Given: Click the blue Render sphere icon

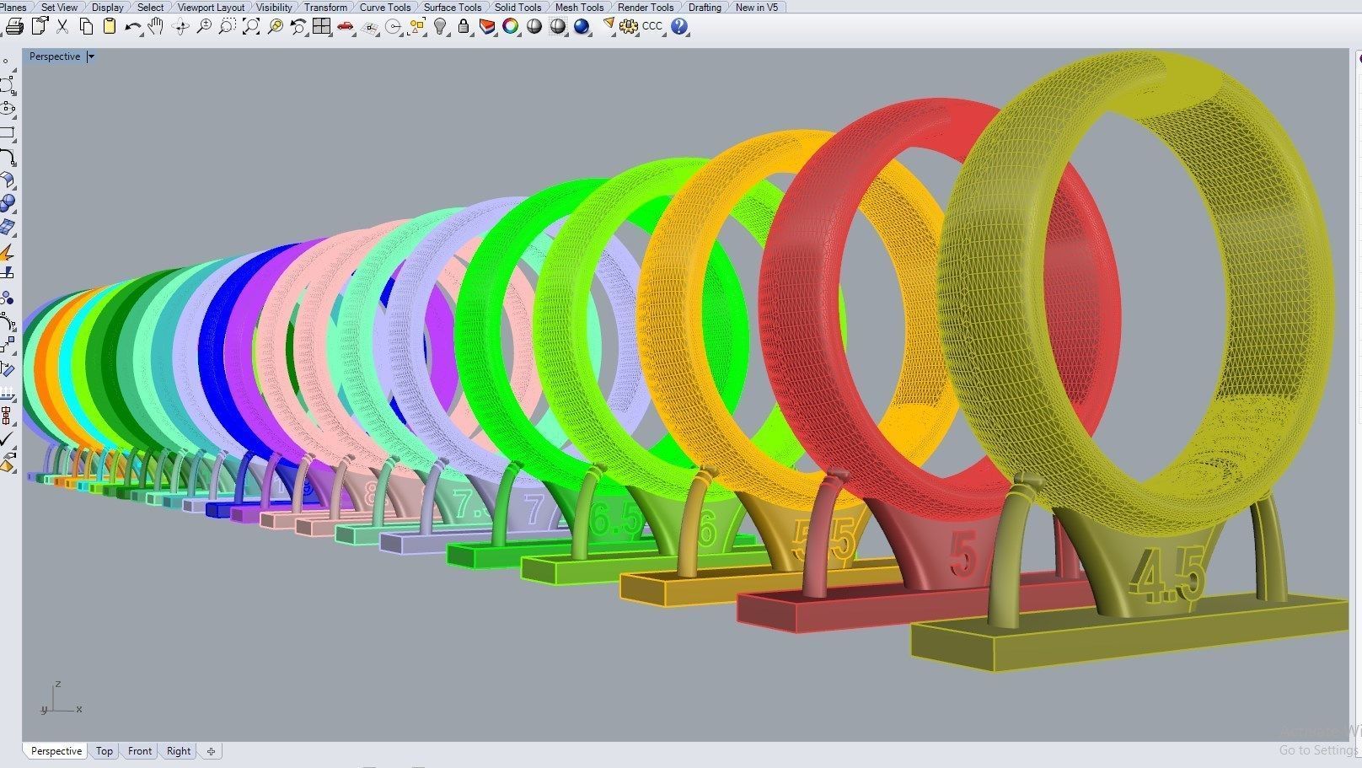Looking at the screenshot, I should pos(582,27).
